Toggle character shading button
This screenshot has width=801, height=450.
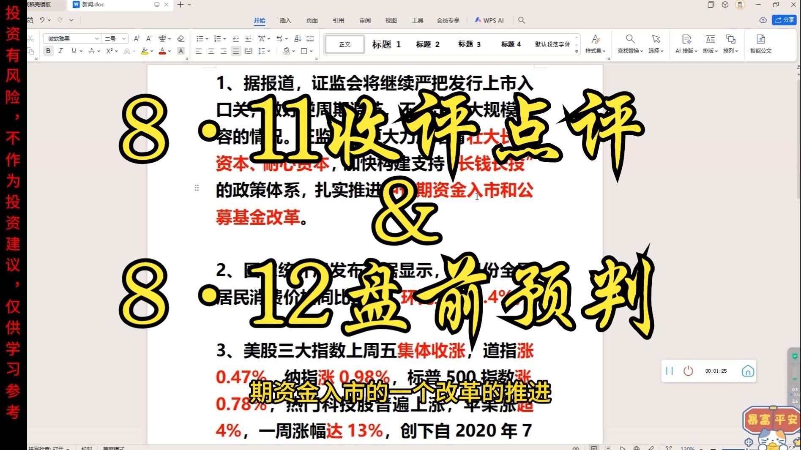click(181, 51)
